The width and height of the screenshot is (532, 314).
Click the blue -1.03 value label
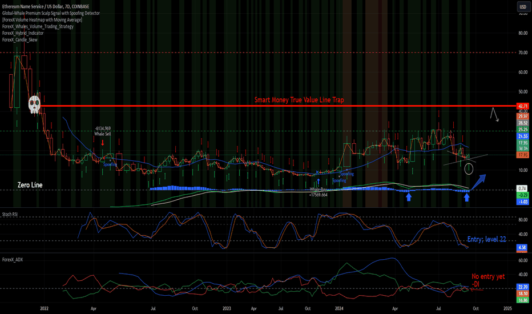point(522,202)
